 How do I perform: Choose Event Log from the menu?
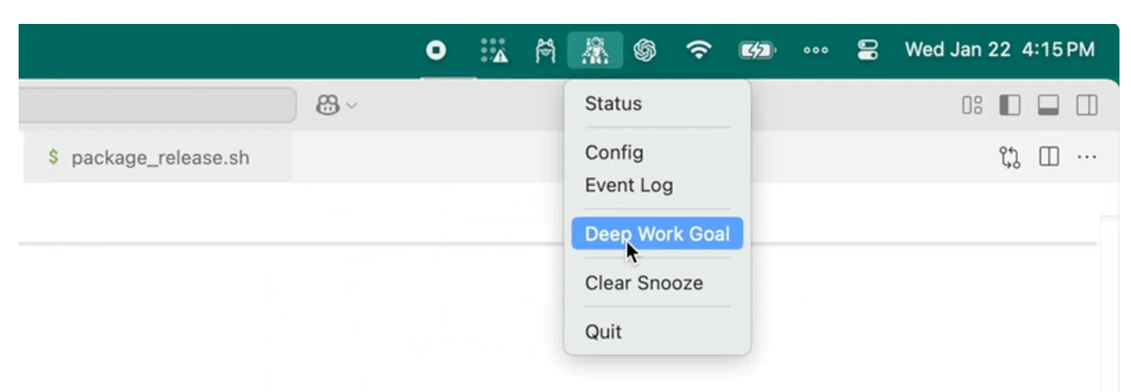(x=629, y=185)
